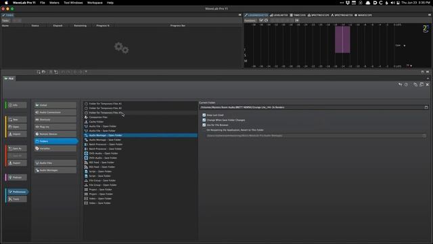Open the File menu
Screen dimensions: 433x244
(42, 3)
